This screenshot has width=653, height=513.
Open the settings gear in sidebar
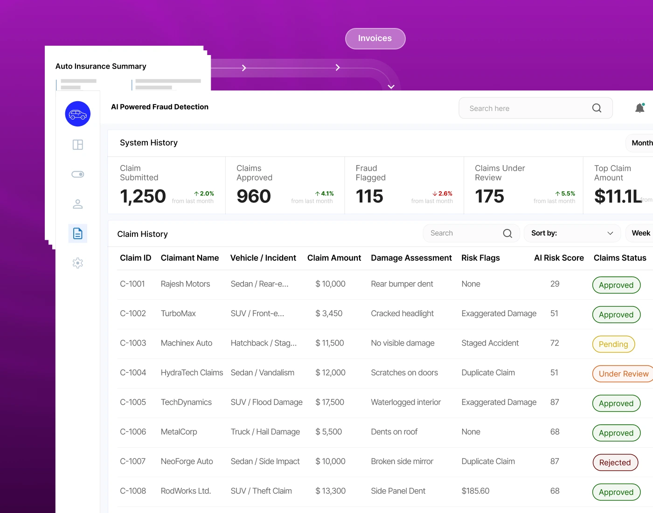pyautogui.click(x=78, y=263)
